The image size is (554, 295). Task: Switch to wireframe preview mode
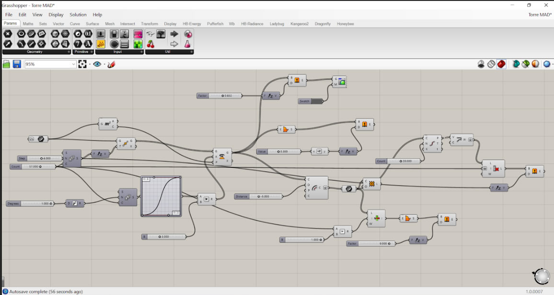click(x=491, y=64)
